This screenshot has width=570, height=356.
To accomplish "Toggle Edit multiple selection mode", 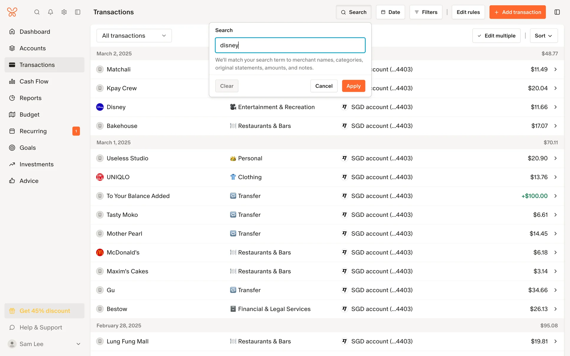I will 496,36.
